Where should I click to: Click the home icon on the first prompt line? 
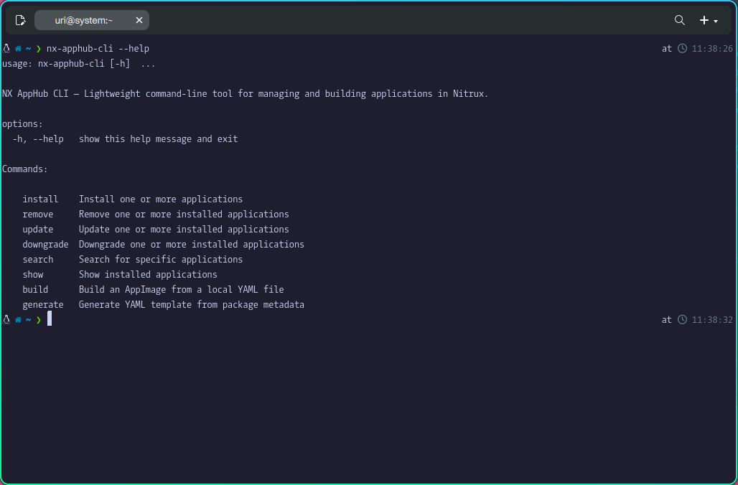(18, 49)
